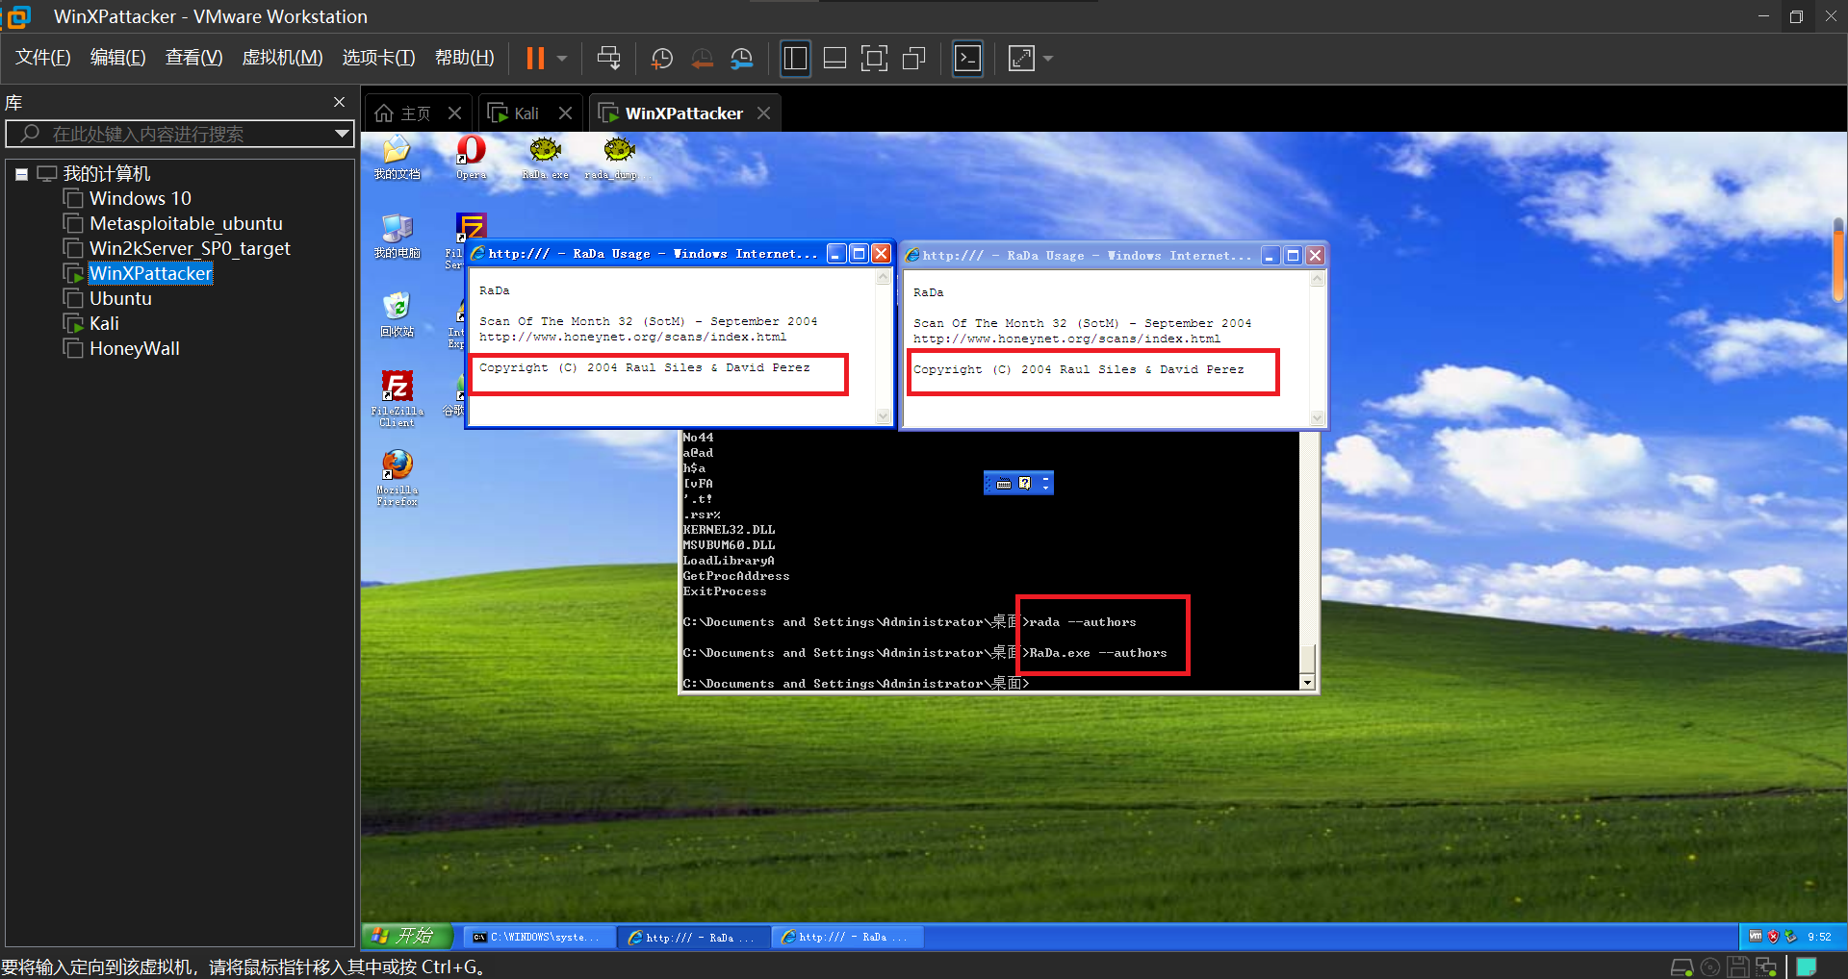The width and height of the screenshot is (1848, 979).
Task: Open the 虚拟机(M) menu
Action: [x=282, y=58]
